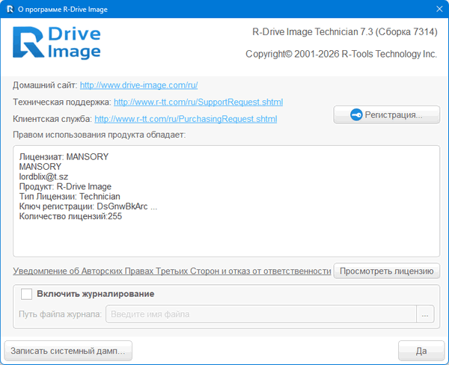Viewport: 449px width, 365px height.
Task: Open the Техническая поддержка SupportRequest link
Action: 198,102
